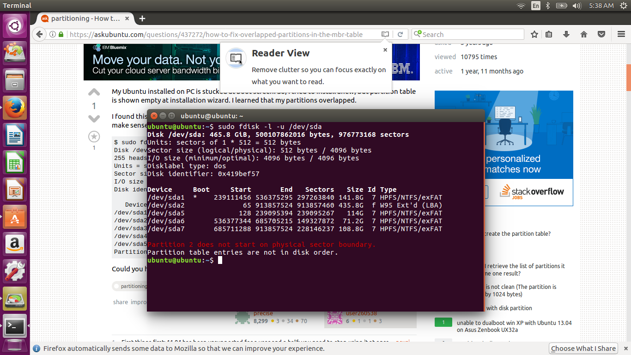631x355 pixels.
Task: Click the terminal command prompt cursor line
Action: 185,260
